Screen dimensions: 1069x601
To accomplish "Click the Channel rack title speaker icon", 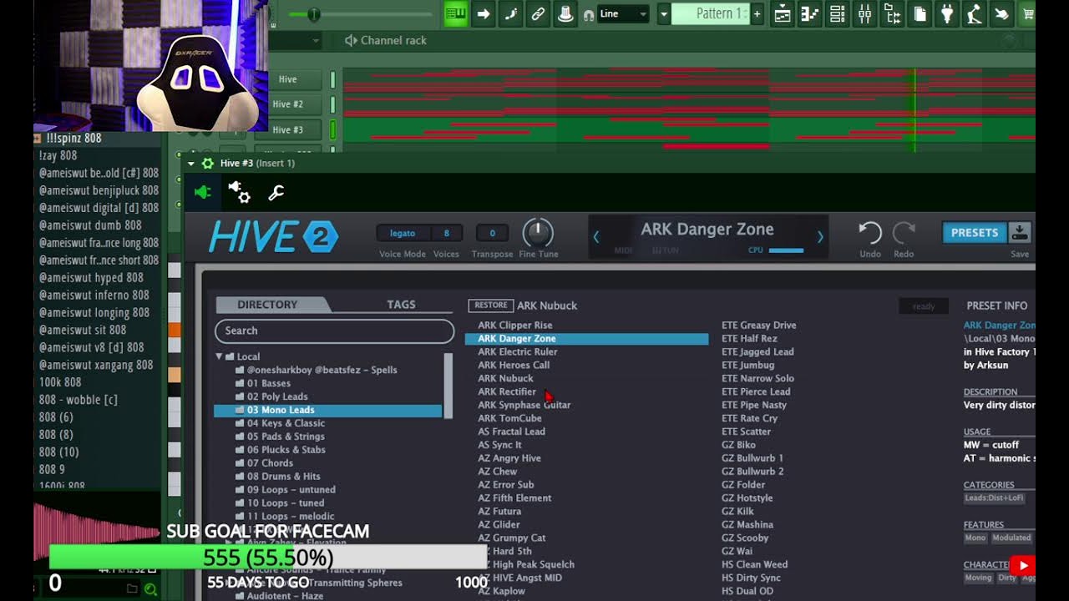I will click(351, 40).
